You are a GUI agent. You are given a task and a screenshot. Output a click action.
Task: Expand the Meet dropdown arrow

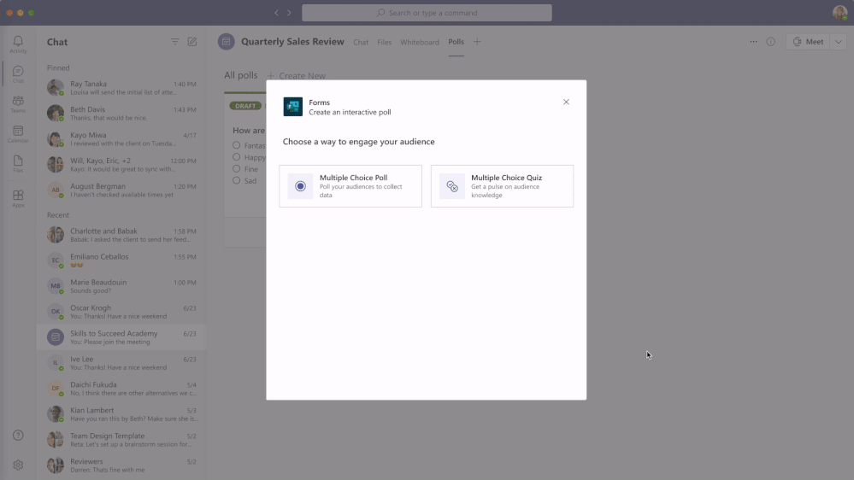(839, 42)
